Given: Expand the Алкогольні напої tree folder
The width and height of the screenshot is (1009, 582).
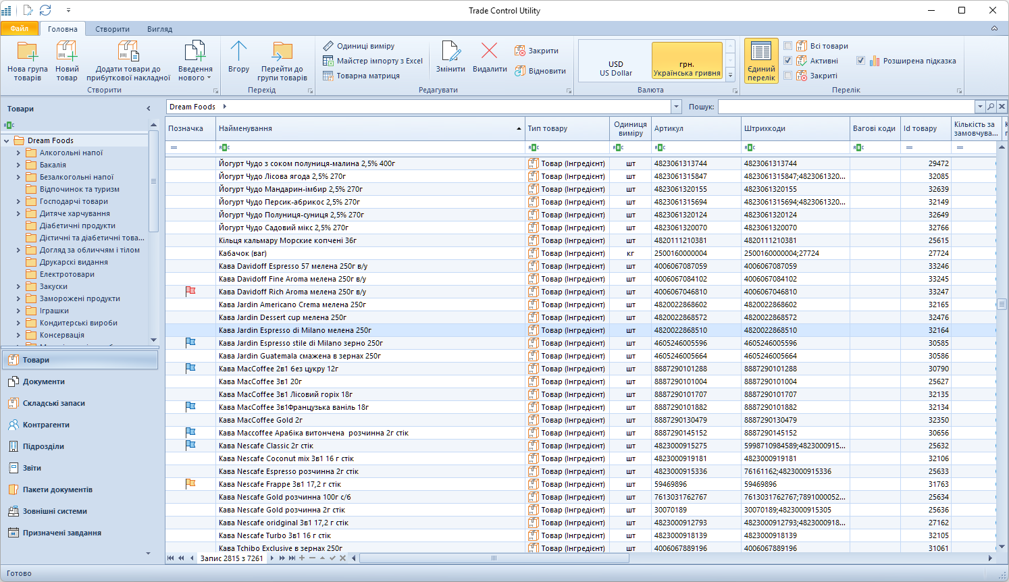Looking at the screenshot, I should (x=18, y=153).
